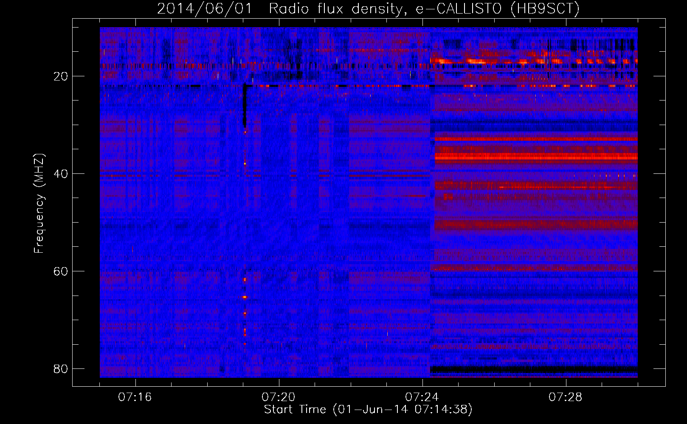Viewport: 687px width, 424px height.
Task: Click the 'Start Time (01-Jun-14 07:14:38)' label
Action: pos(368,410)
